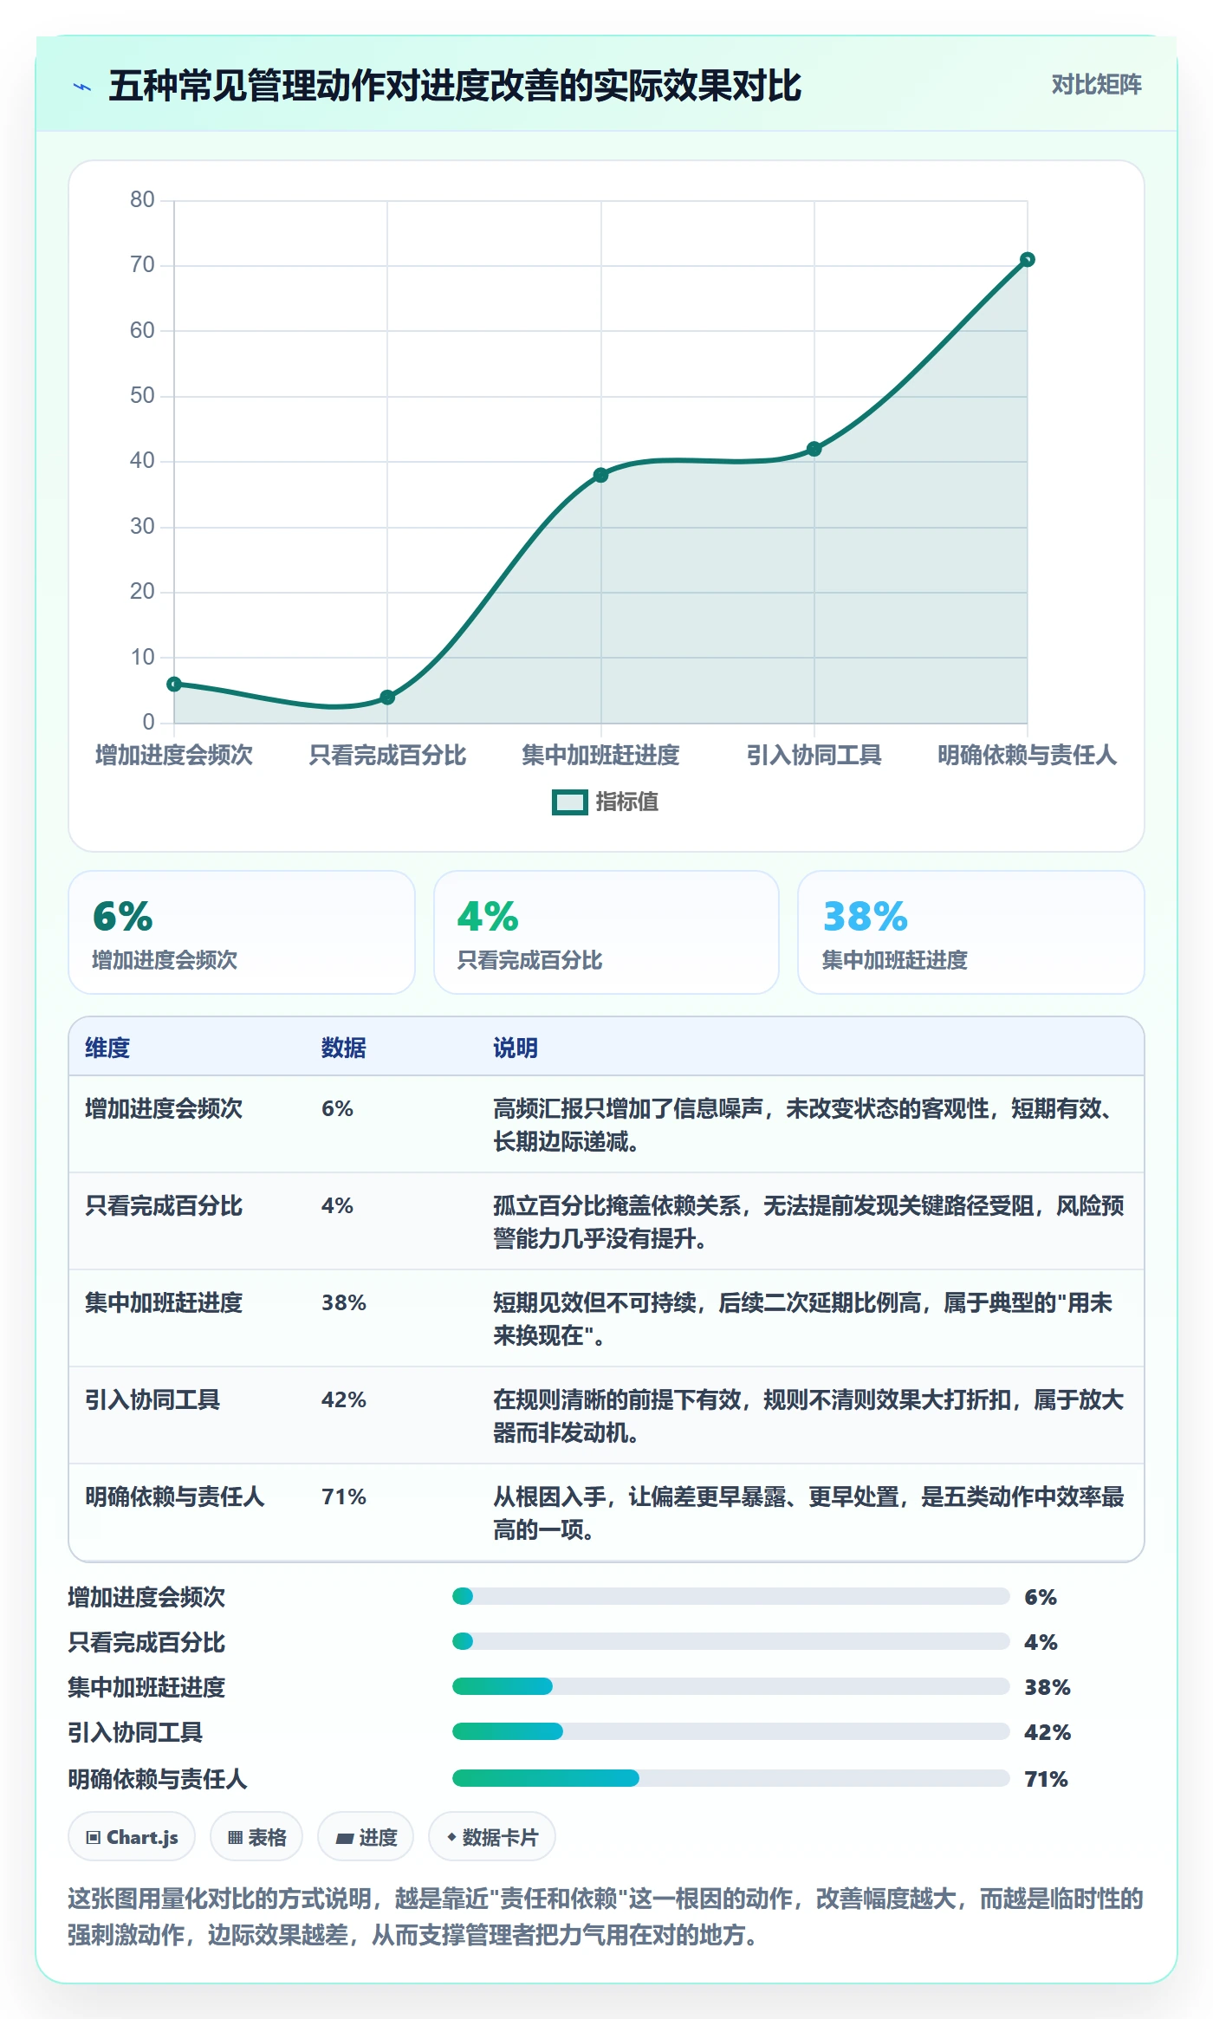
Task: Select the 增加进度会频次 table row name
Action: [x=164, y=1108]
